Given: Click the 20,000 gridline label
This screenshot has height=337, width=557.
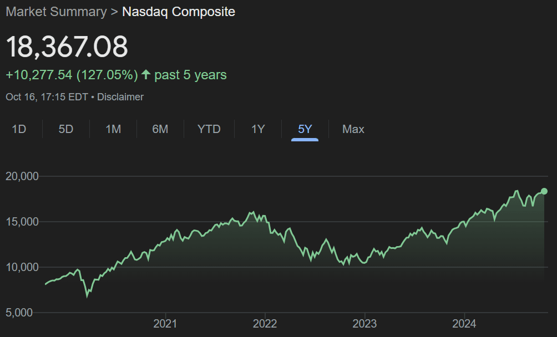Looking at the screenshot, I should click(23, 176).
